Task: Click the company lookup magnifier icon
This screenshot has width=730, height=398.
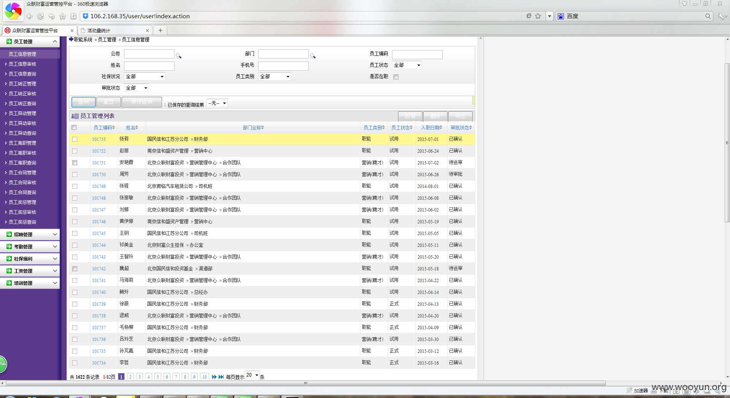Action: click(x=178, y=56)
